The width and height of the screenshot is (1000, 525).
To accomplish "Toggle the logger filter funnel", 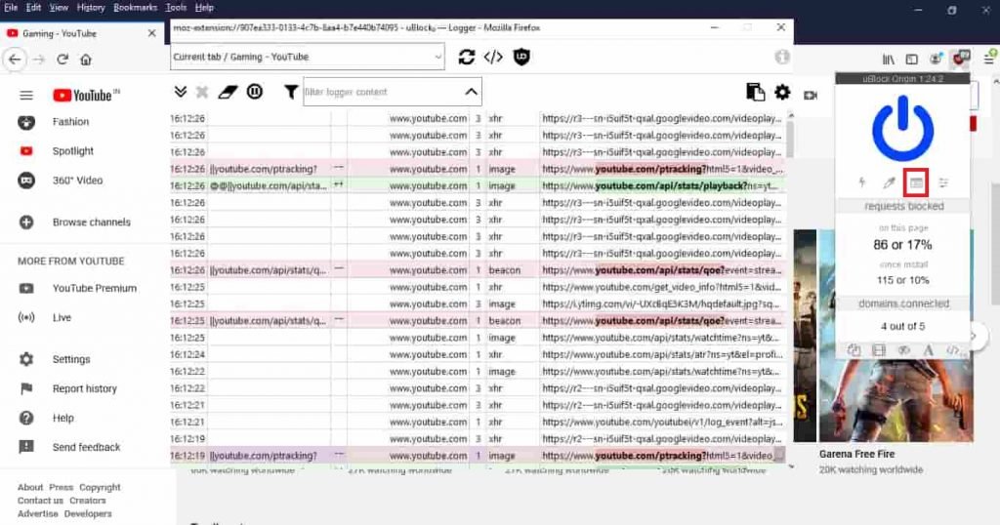I will 291,92.
